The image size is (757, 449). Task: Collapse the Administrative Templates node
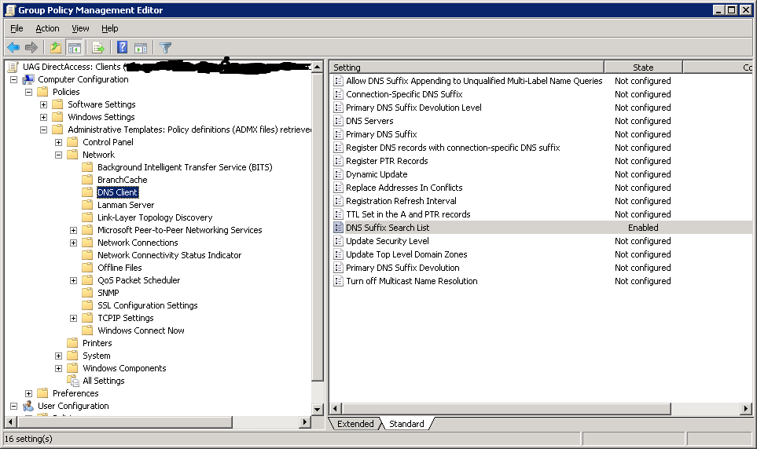tap(43, 130)
